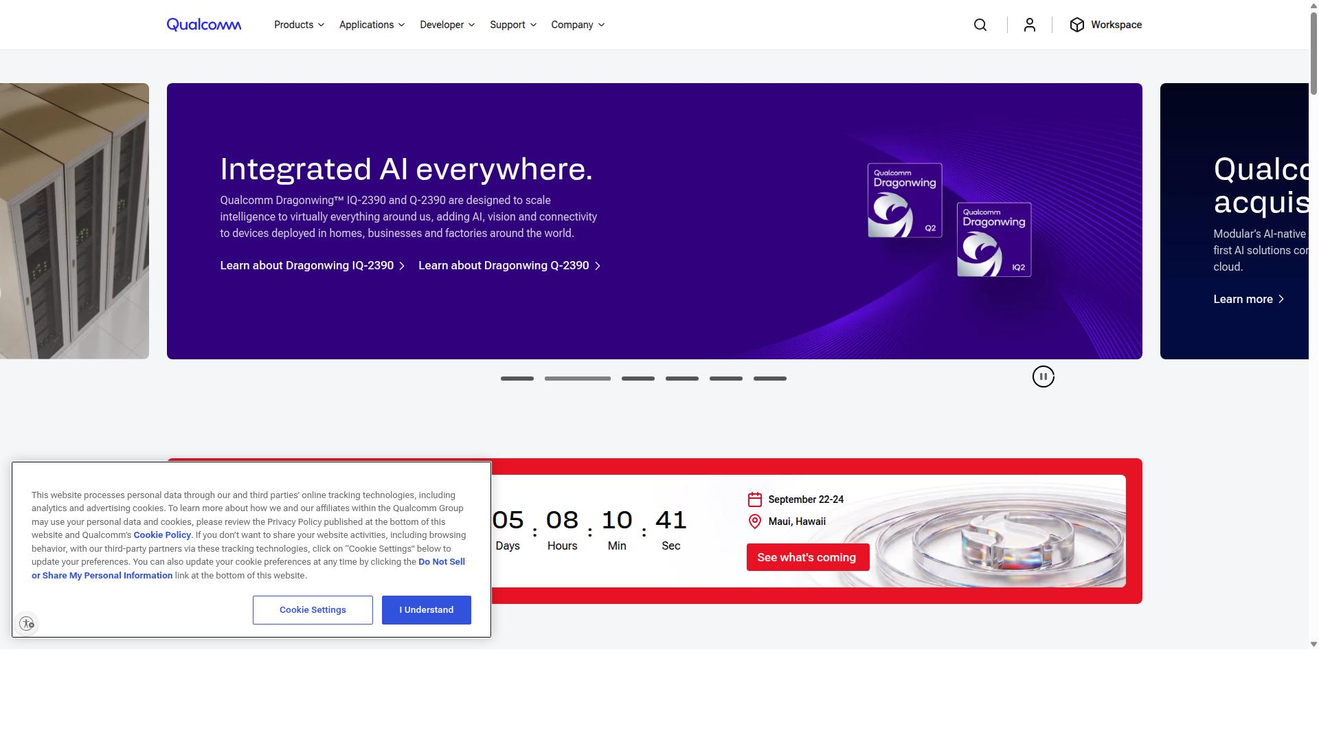Click the page vertical scrollbar thumb

tap(1314, 53)
